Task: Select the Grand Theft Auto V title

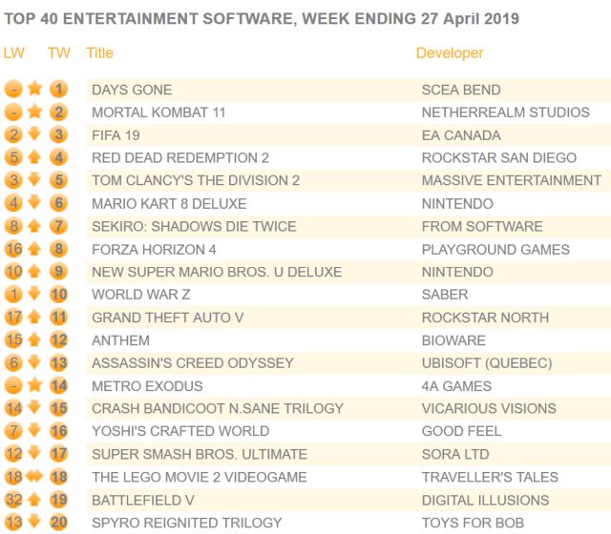Action: pyautogui.click(x=167, y=318)
